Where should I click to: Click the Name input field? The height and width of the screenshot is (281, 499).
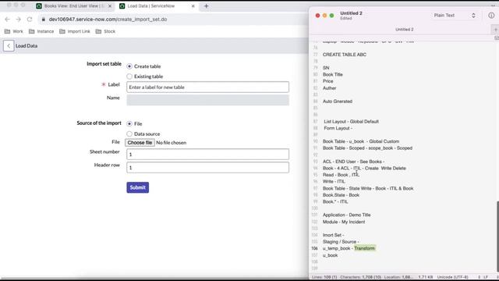click(x=208, y=100)
